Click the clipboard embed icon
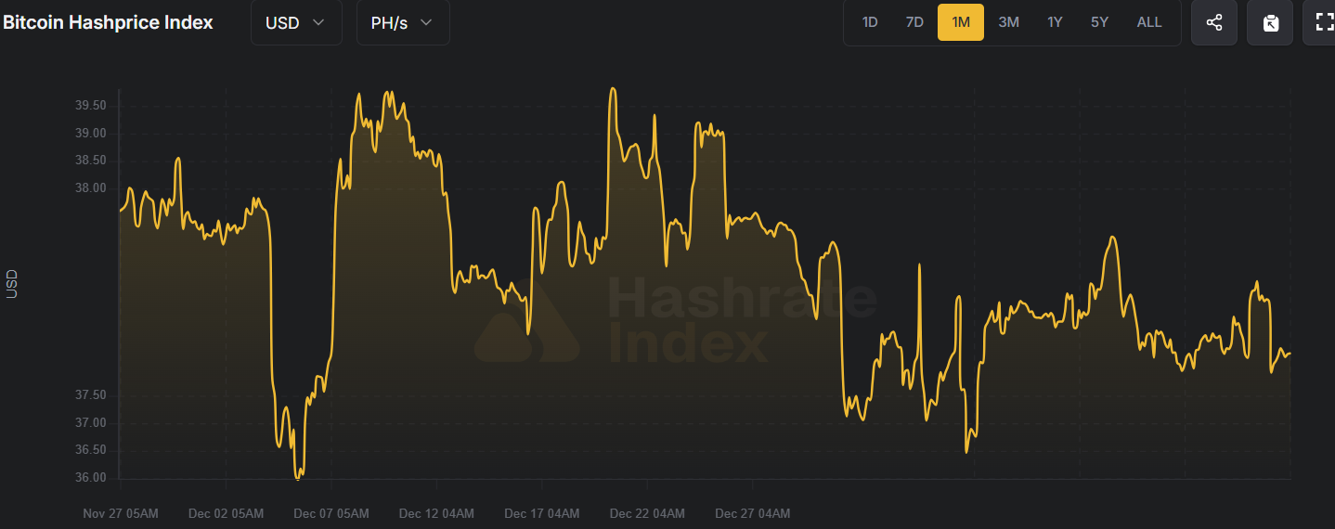The height and width of the screenshot is (529, 1335). click(x=1270, y=23)
